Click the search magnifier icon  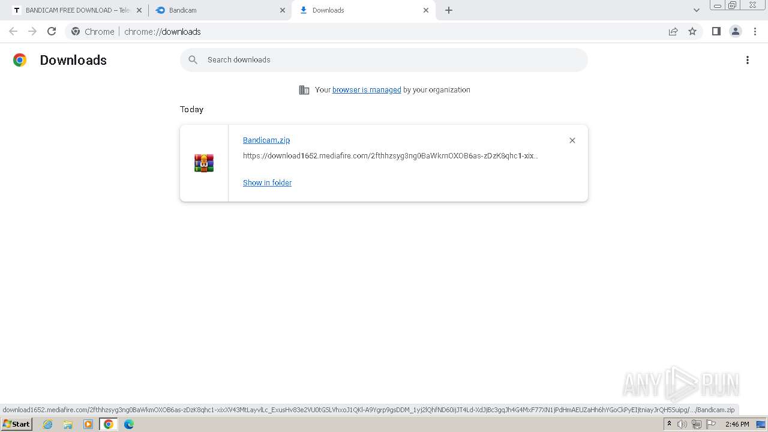pos(193,60)
